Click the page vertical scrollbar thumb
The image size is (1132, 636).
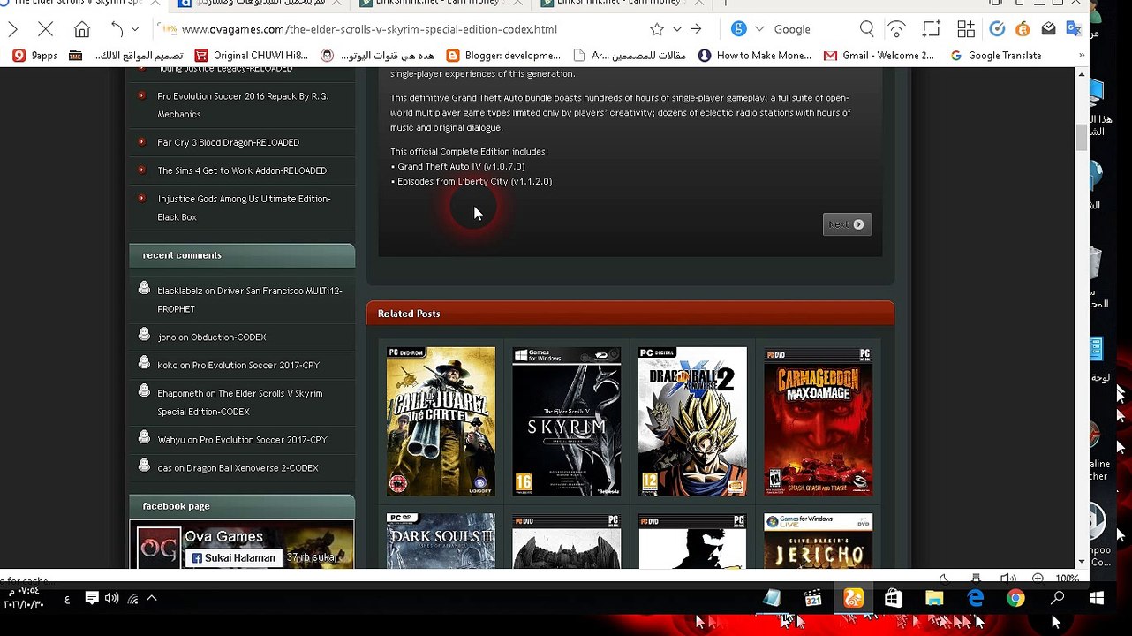(1081, 138)
